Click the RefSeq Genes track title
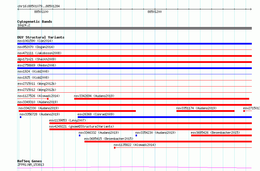260x171 pixels. tap(30, 161)
